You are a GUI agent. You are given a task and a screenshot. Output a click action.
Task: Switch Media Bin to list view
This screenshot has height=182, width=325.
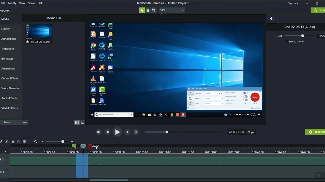pyautogui.click(x=82, y=122)
